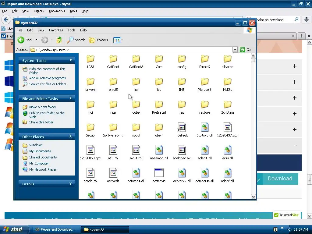Click Add or remove programs link

[47, 78]
